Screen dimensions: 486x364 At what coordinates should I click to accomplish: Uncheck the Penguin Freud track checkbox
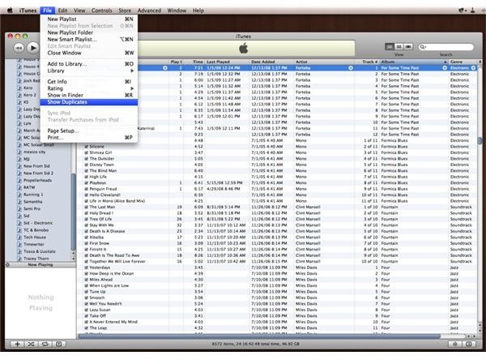86,189
